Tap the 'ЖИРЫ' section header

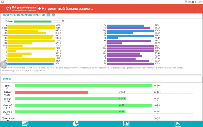click(x=7, y=79)
